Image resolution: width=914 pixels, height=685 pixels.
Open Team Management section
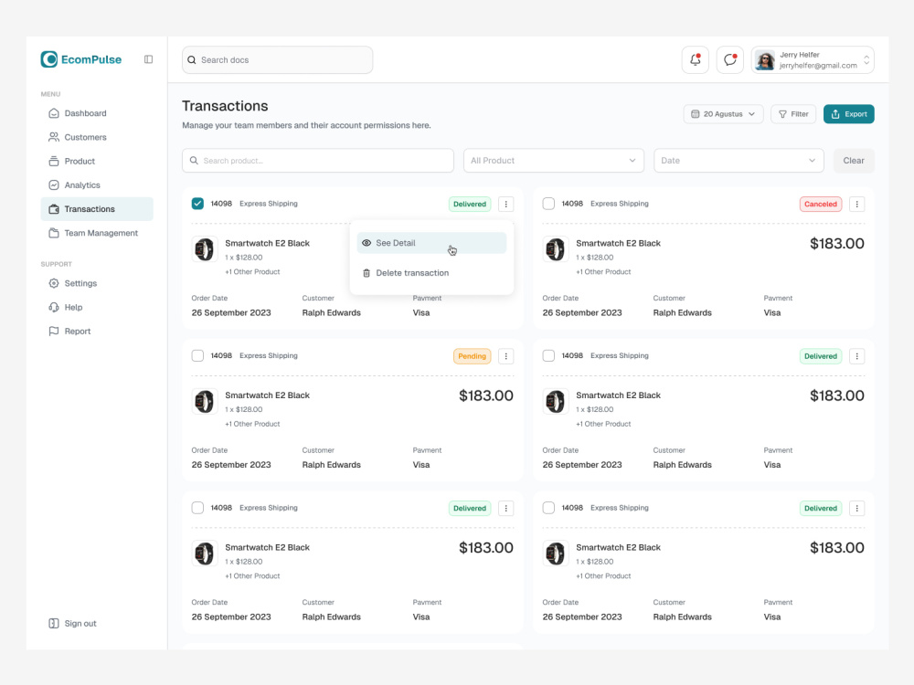(x=97, y=233)
